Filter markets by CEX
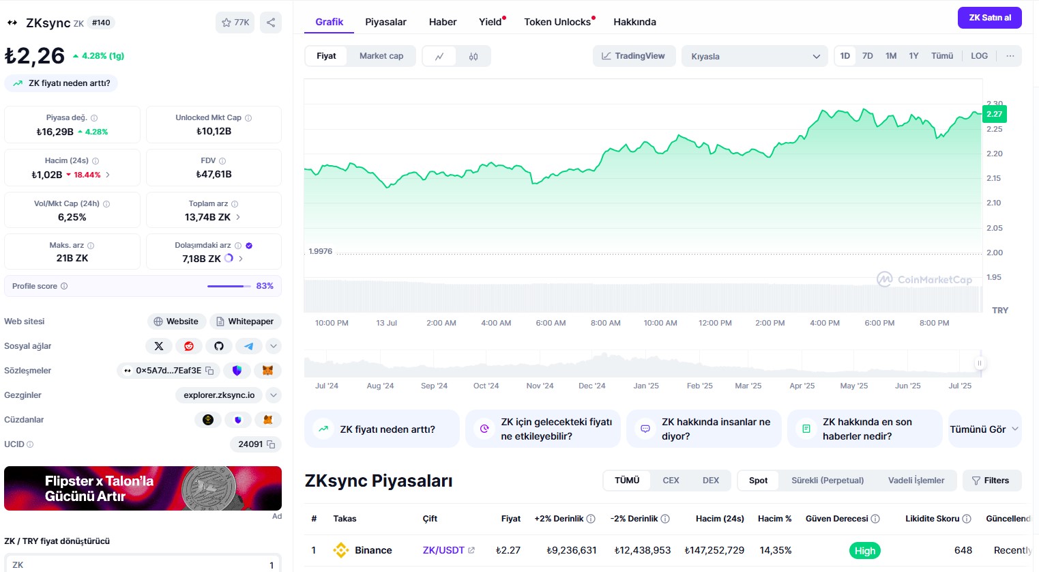The image size is (1039, 572). [671, 481]
